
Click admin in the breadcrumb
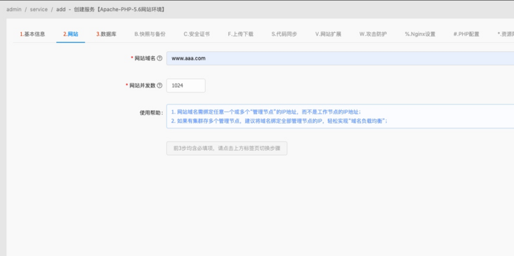tap(14, 9)
